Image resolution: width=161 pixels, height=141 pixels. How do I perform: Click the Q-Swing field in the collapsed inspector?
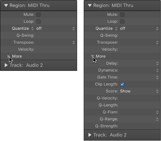click(54, 35)
